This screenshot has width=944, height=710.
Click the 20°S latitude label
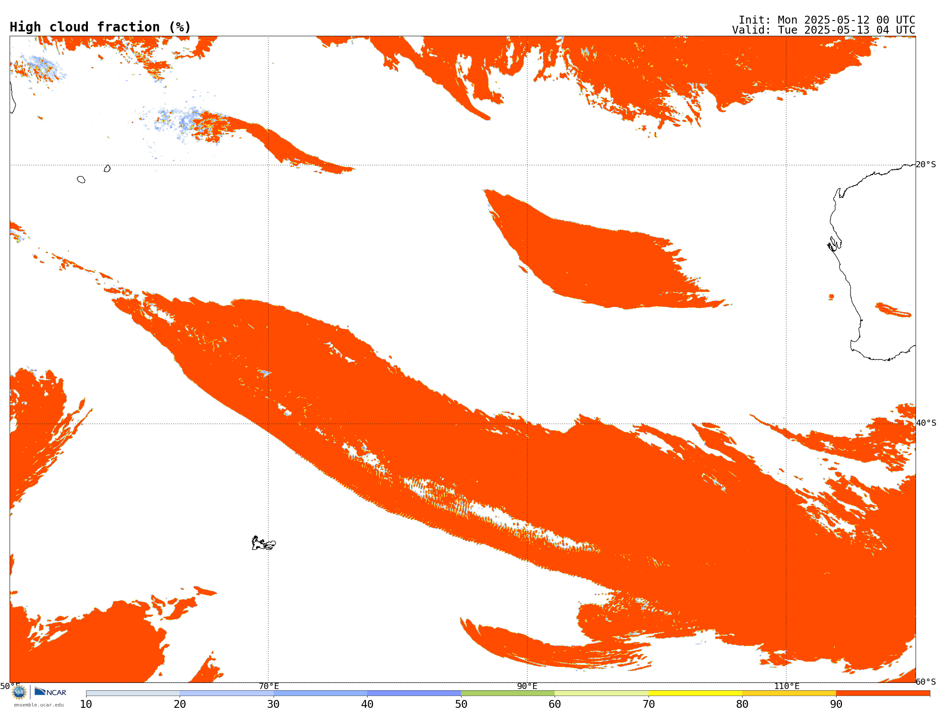coord(926,165)
